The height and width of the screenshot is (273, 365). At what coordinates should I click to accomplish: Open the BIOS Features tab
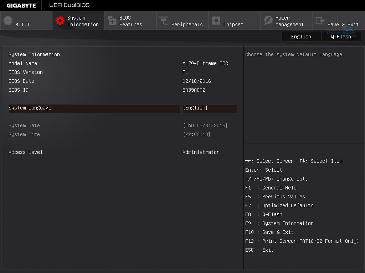point(130,21)
